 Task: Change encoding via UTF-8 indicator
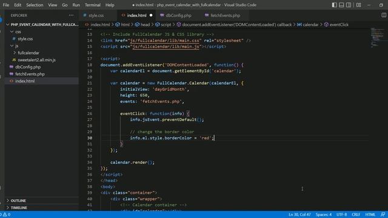click(x=342, y=214)
